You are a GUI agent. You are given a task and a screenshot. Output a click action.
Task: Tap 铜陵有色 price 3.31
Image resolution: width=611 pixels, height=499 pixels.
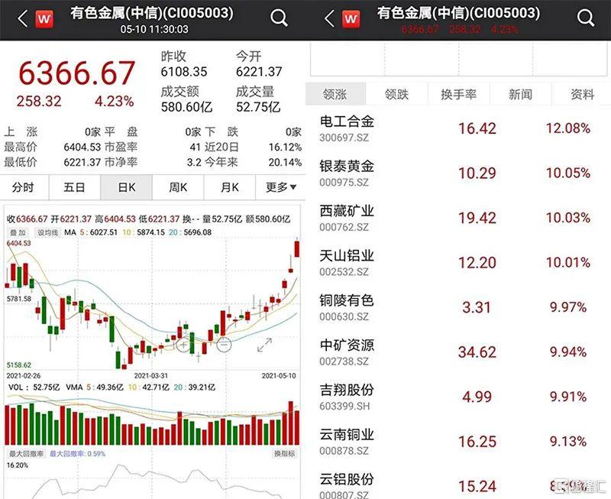(476, 307)
